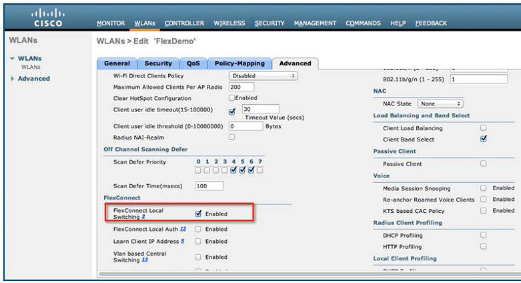Check Scan Defer Priority 2
521x283 pixels.
click(215, 170)
